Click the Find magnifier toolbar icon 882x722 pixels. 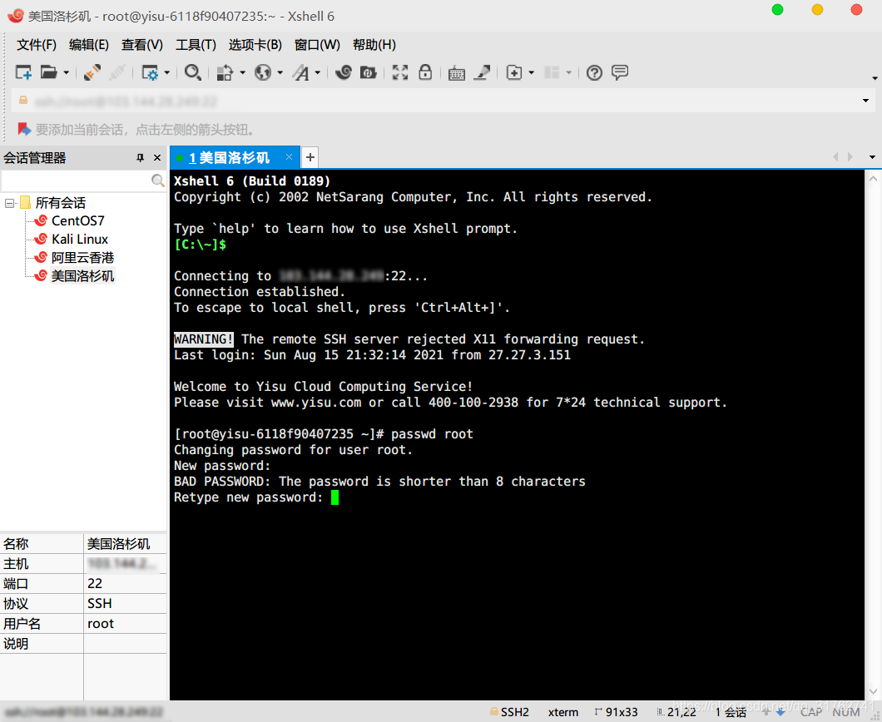pyautogui.click(x=193, y=72)
